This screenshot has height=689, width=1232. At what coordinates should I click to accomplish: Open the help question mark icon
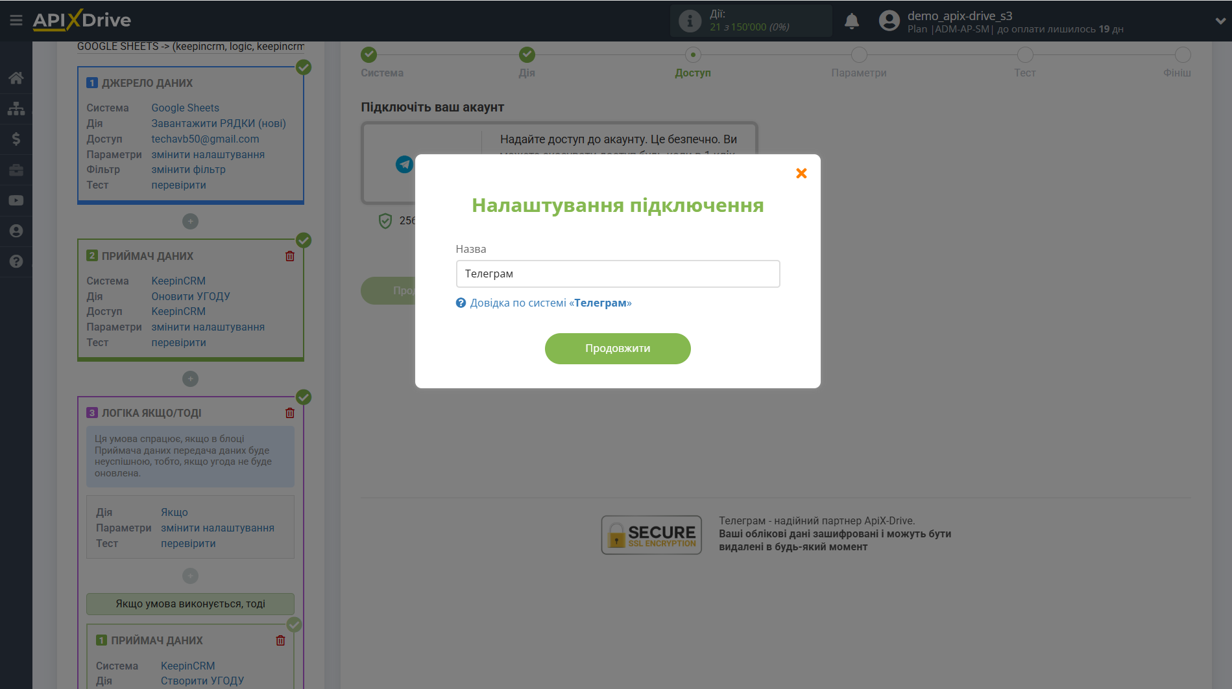pyautogui.click(x=16, y=261)
